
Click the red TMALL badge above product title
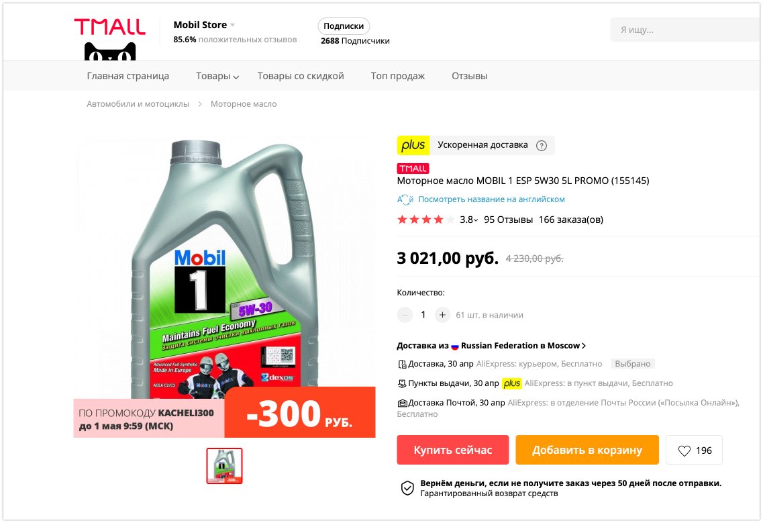click(x=413, y=169)
